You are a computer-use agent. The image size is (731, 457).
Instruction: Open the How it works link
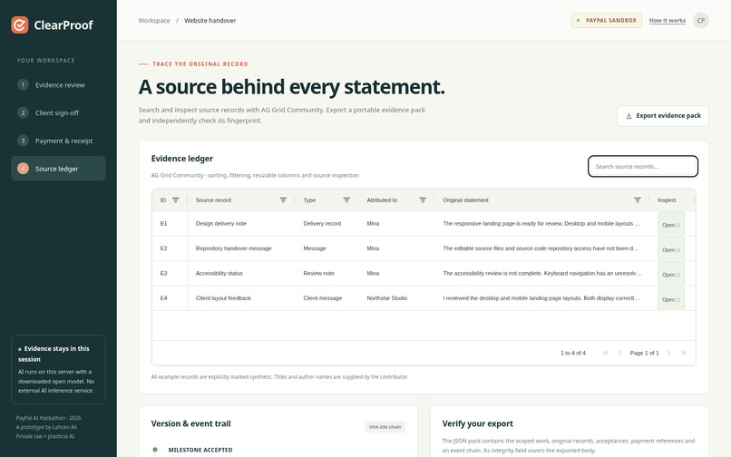pyautogui.click(x=668, y=21)
